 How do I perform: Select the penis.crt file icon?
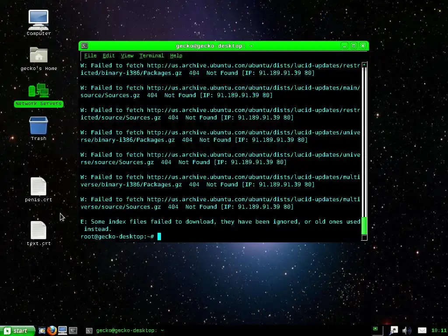tap(38, 189)
